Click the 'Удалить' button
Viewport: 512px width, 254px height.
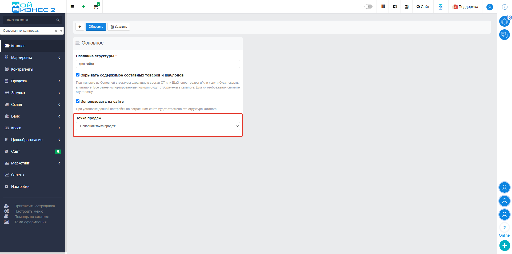[119, 27]
